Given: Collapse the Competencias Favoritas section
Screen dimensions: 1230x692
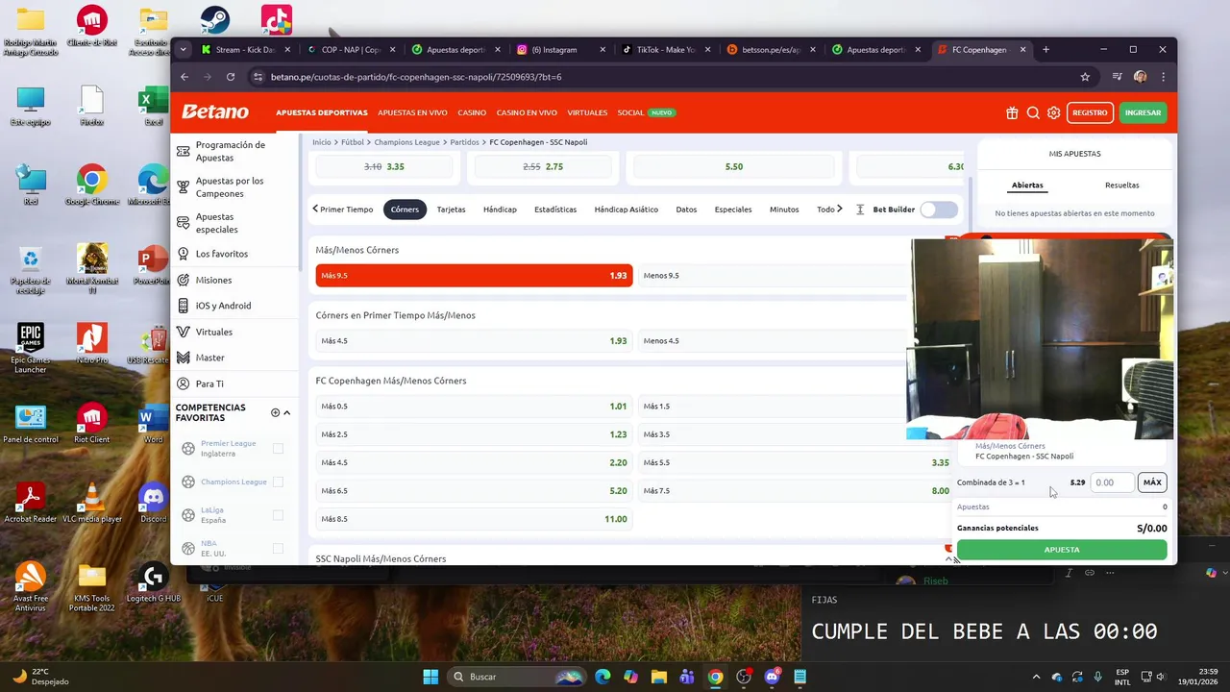Looking at the screenshot, I should pos(286,412).
